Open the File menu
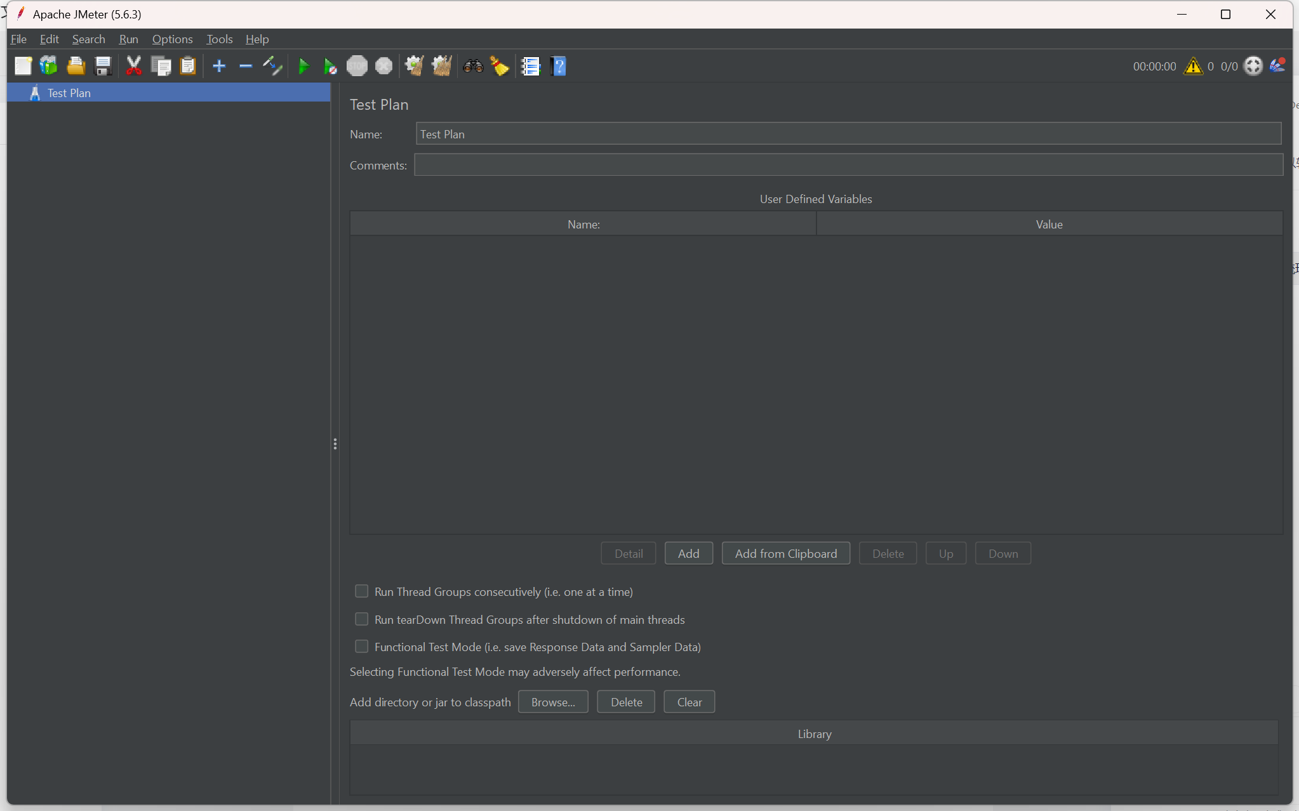 [18, 39]
